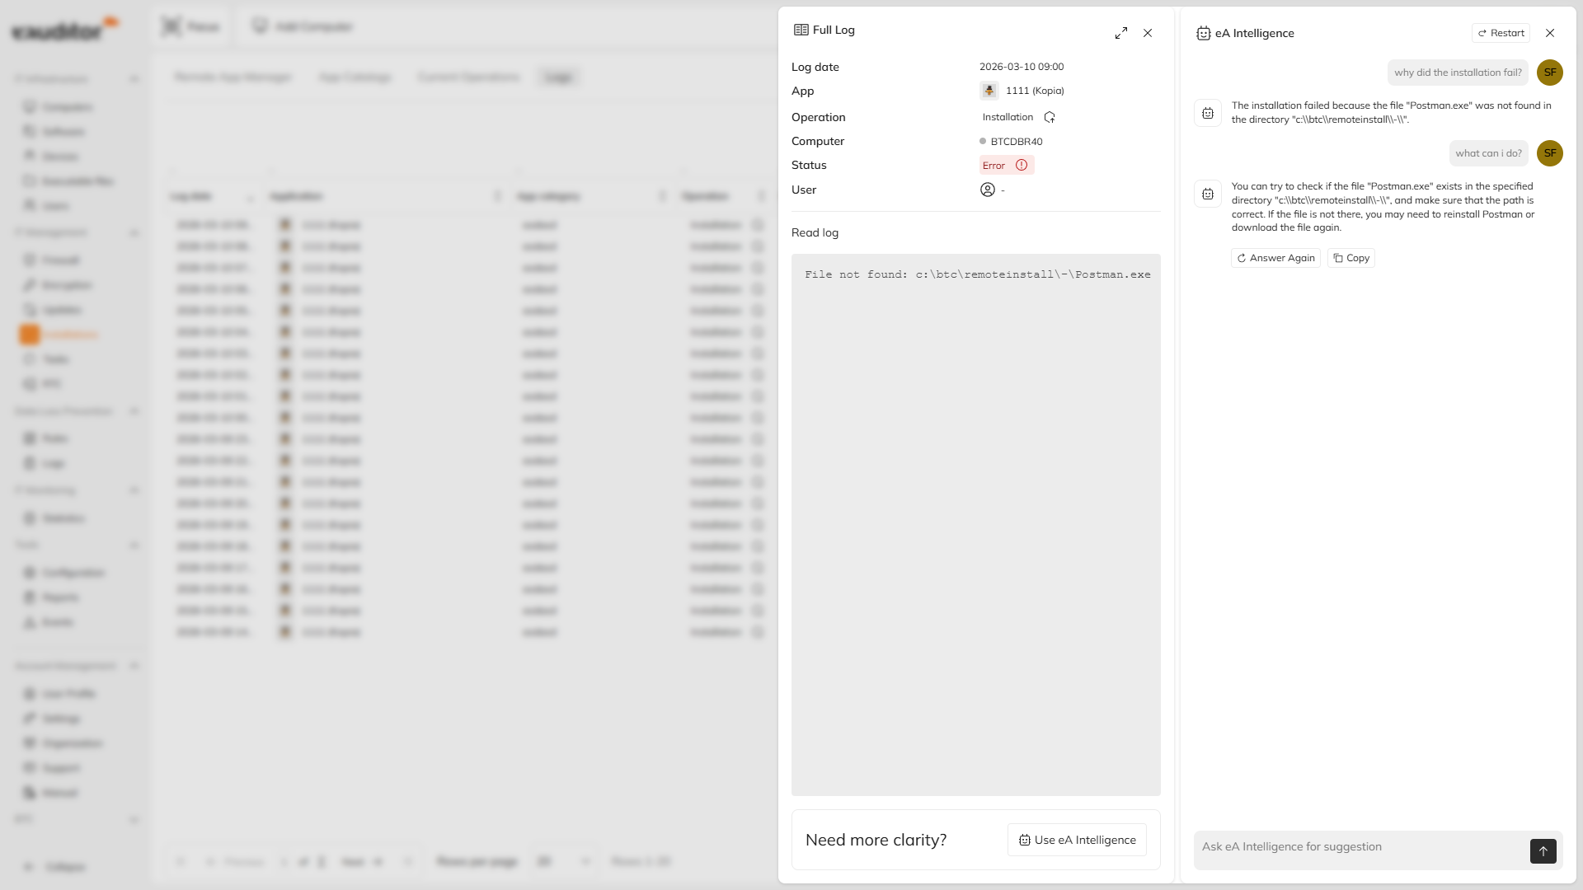Click the Full Log book icon

tap(801, 30)
